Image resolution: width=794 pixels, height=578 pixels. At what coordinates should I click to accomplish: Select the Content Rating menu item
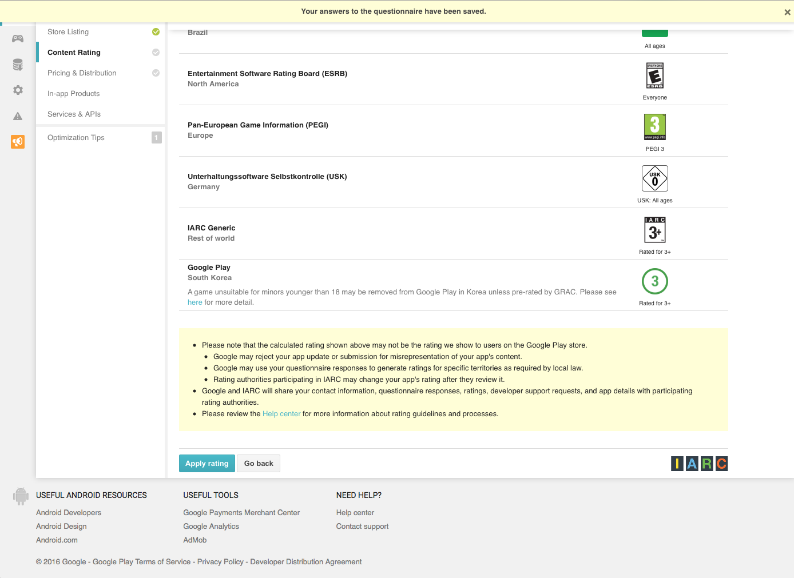coord(74,53)
